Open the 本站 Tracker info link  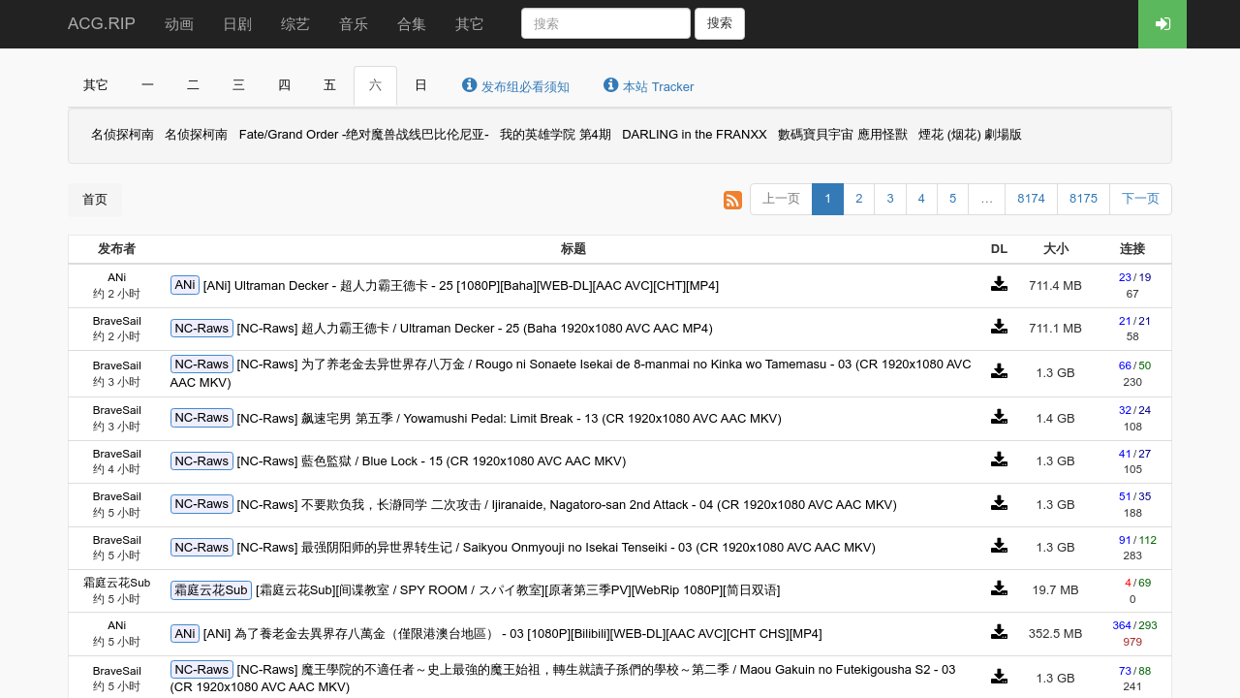(x=648, y=86)
